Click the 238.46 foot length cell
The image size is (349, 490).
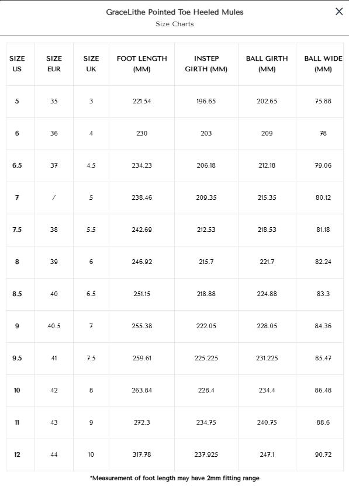point(141,197)
